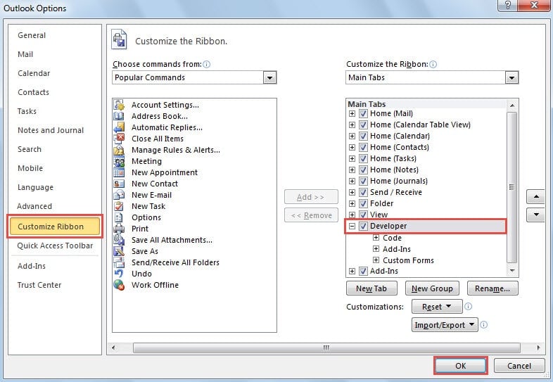The height and width of the screenshot is (382, 553).
Task: Click the Work Offline globe icon
Action: click(x=119, y=285)
